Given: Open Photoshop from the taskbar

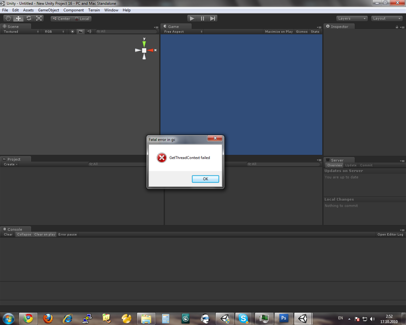Looking at the screenshot, I should tap(284, 318).
